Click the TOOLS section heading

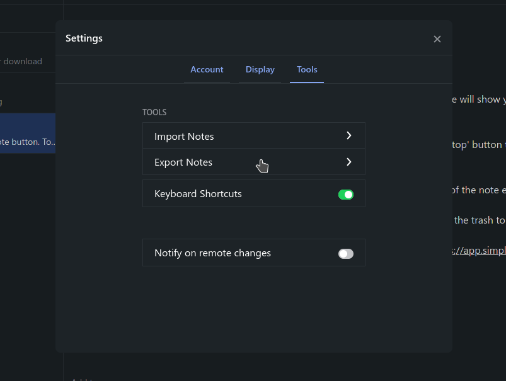click(154, 113)
